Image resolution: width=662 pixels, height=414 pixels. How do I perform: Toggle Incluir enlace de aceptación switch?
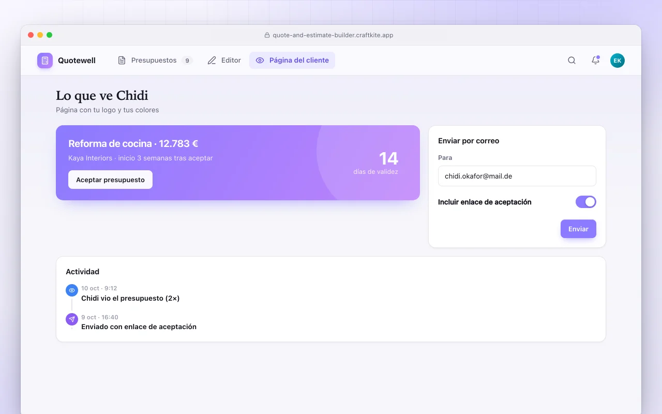[586, 202]
